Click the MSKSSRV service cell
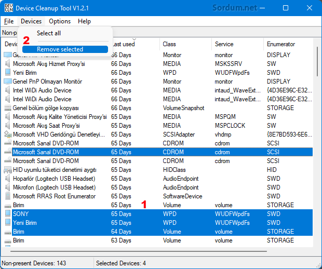The width and height of the screenshot is (322, 269). (229, 64)
